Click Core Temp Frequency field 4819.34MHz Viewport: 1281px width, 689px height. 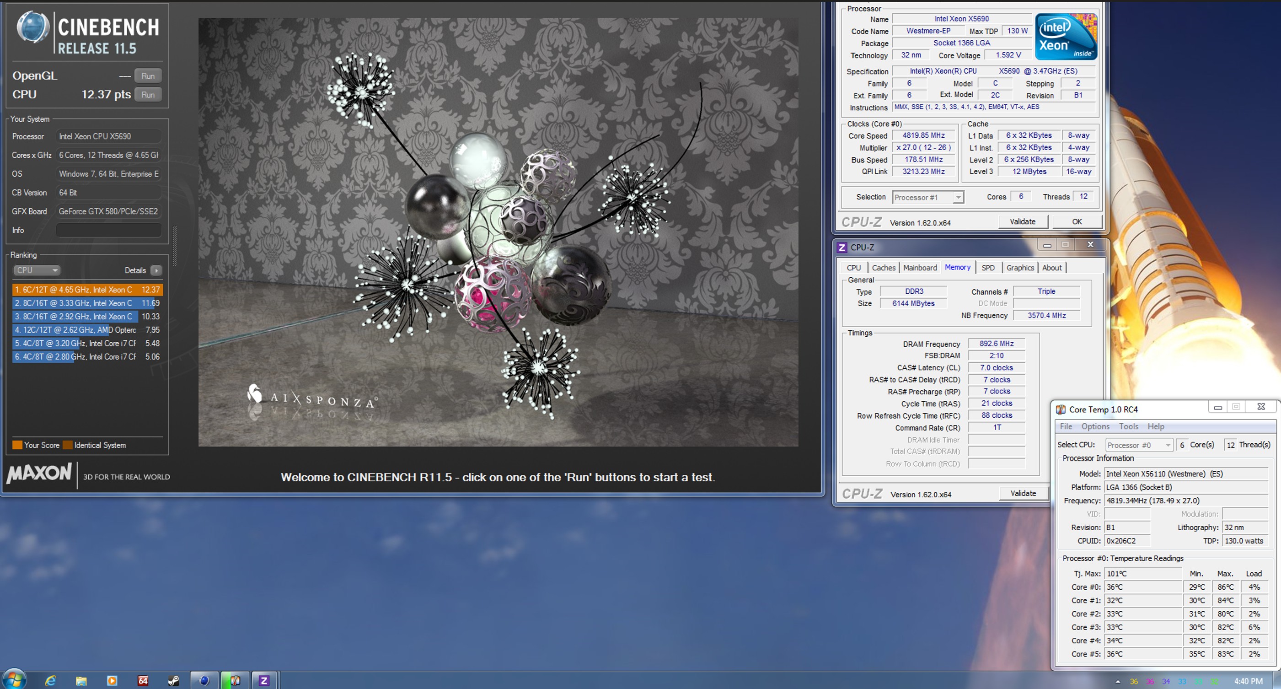point(1186,501)
